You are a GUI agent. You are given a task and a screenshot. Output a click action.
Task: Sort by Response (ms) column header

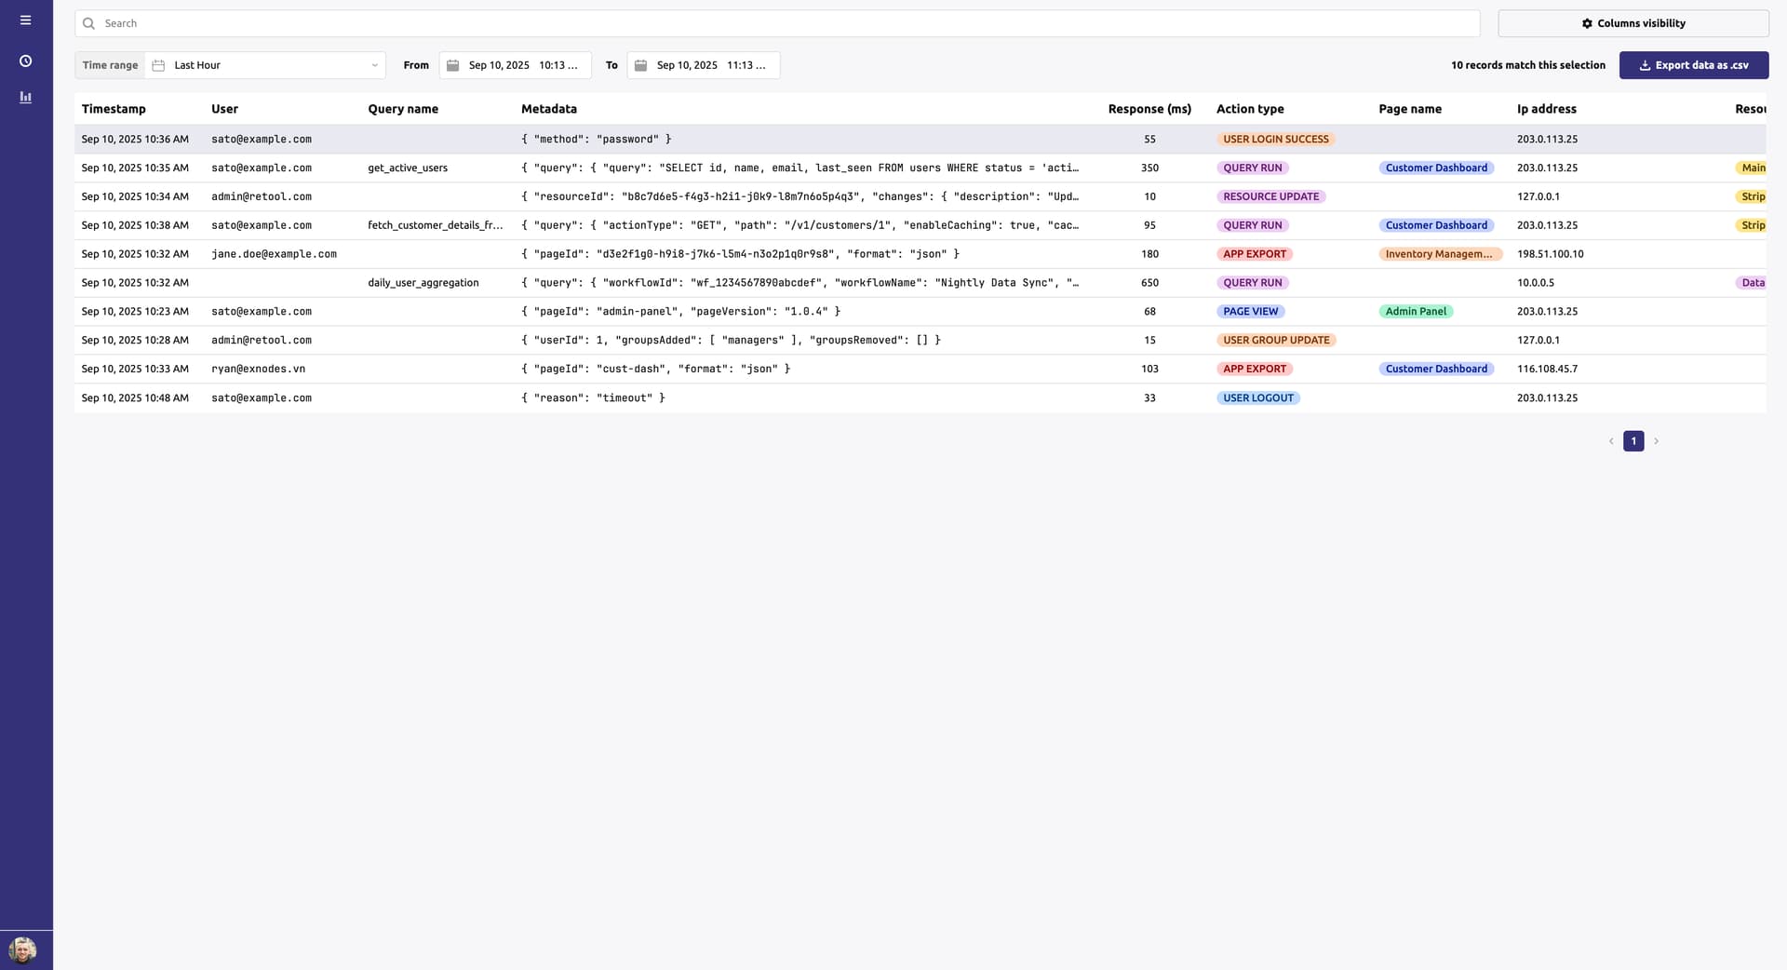click(1149, 109)
